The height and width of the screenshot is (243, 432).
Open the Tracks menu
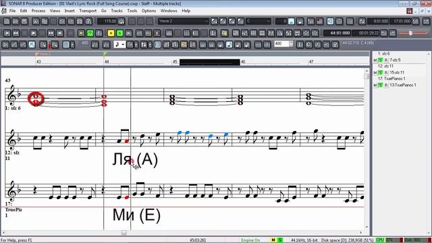117,11
